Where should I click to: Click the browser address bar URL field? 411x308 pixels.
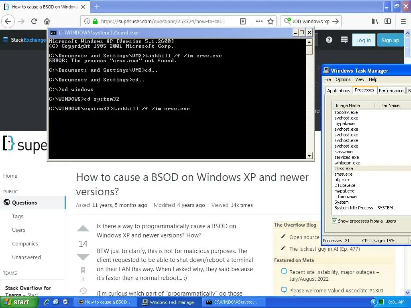[x=163, y=21]
